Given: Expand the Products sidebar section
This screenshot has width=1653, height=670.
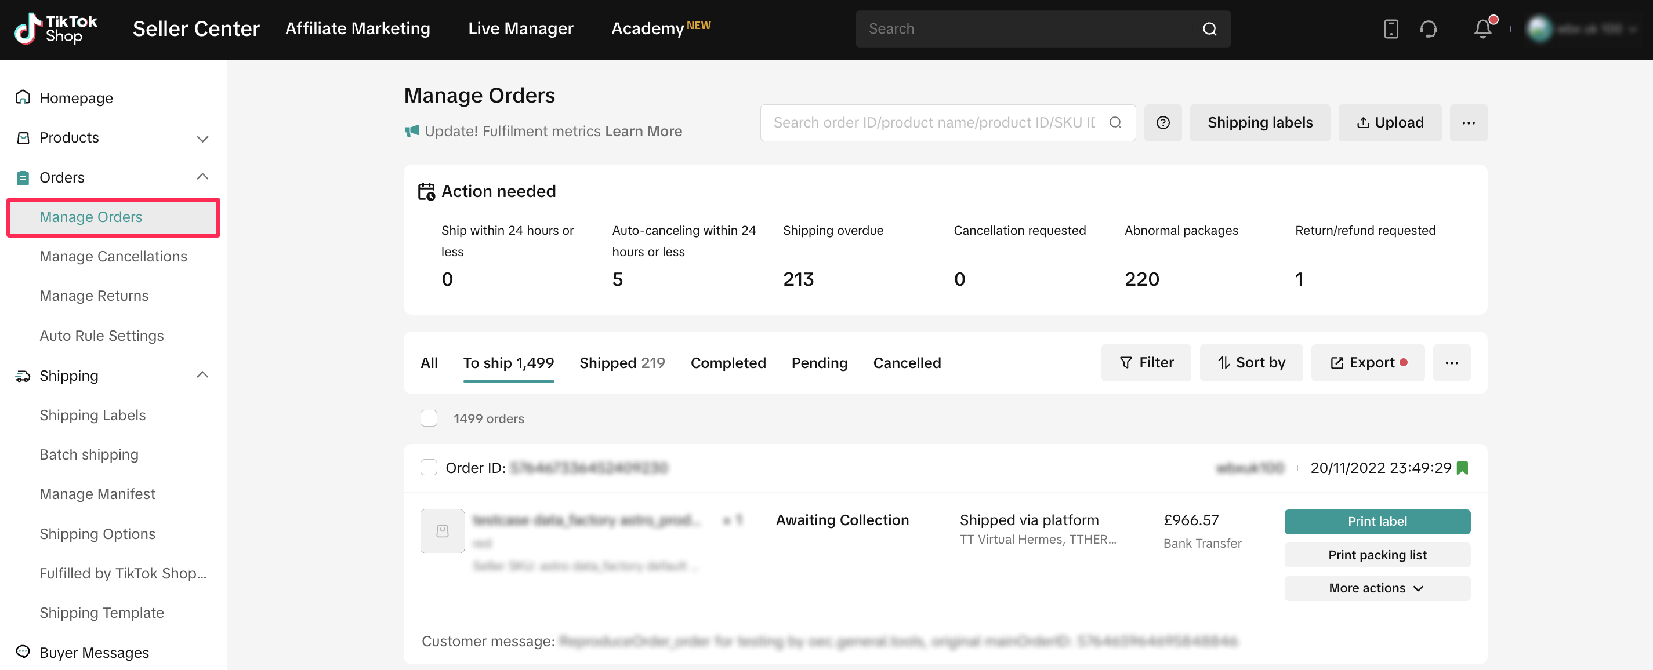Looking at the screenshot, I should pyautogui.click(x=202, y=138).
